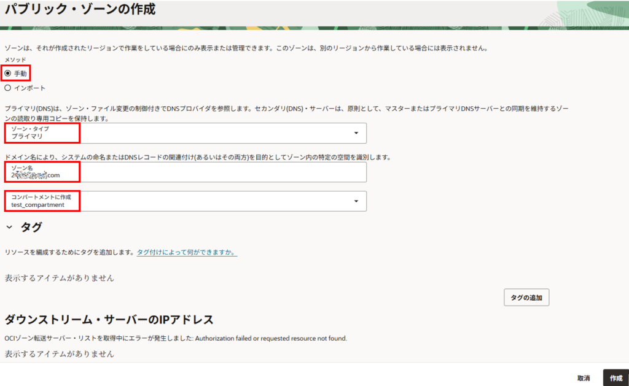Click empty items text under downstream server section
This screenshot has height=386, width=629.
tap(59, 354)
